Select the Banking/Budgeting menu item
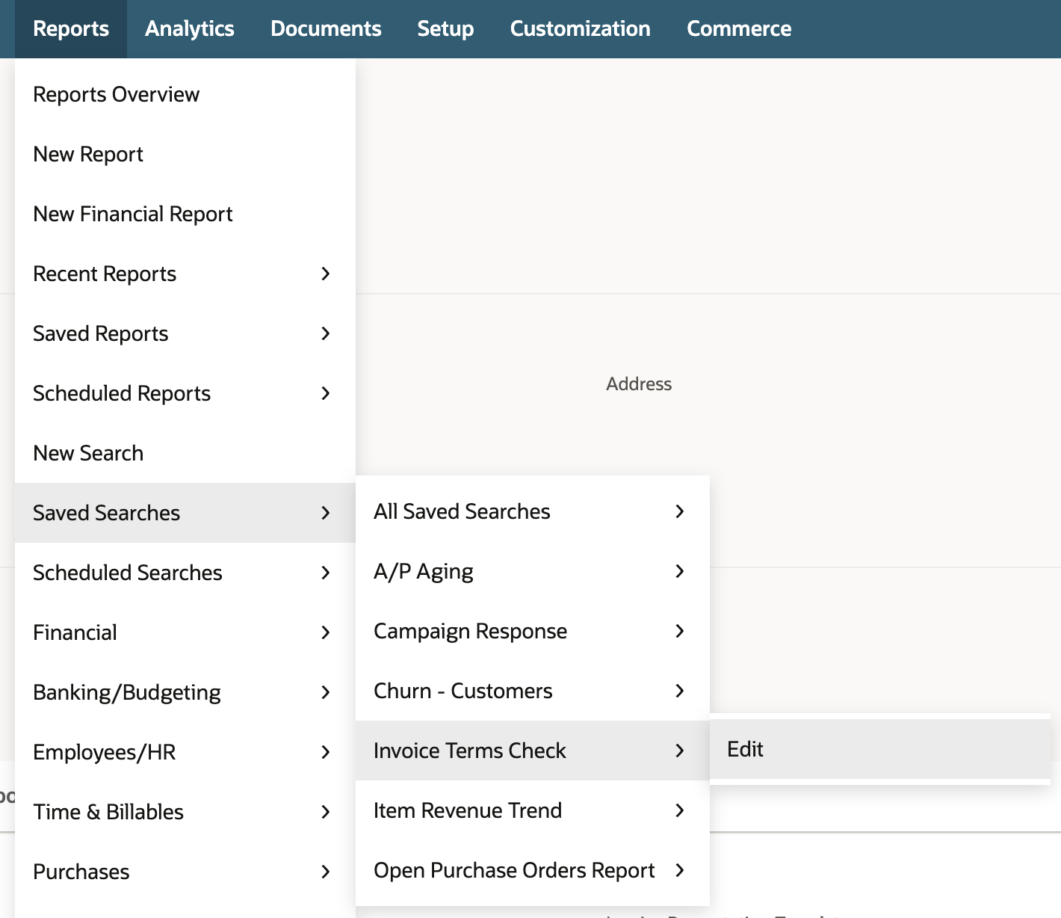Viewport: 1061px width, 918px height. pyautogui.click(x=185, y=692)
